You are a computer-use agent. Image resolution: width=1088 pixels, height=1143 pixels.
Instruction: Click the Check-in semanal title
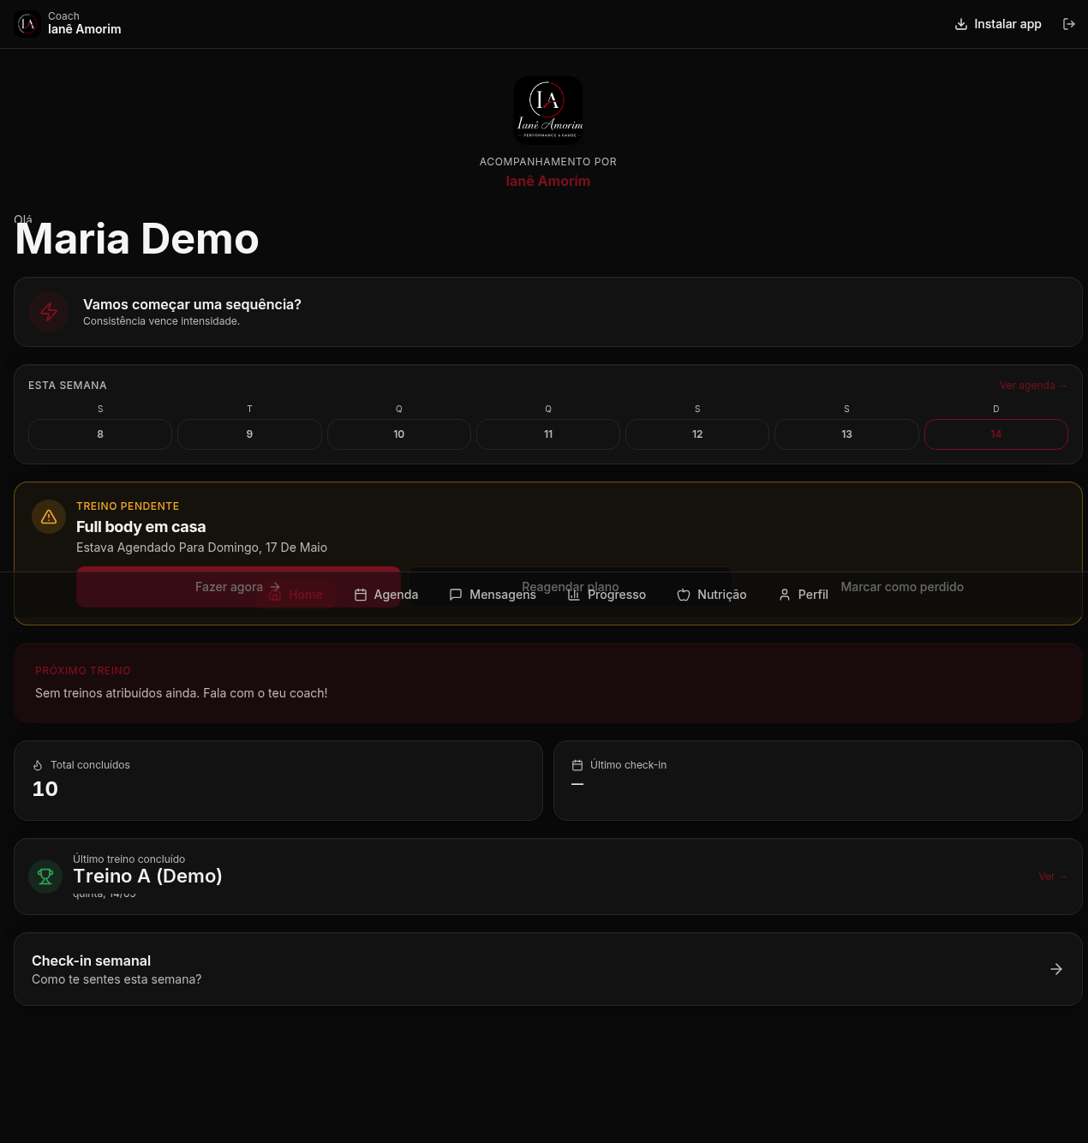[91, 961]
